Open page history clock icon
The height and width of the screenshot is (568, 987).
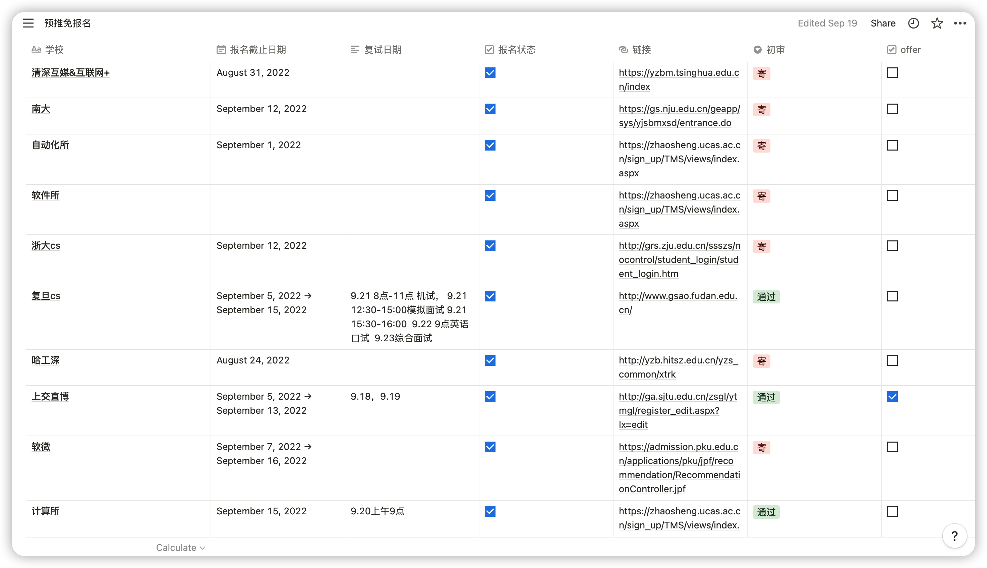(913, 23)
